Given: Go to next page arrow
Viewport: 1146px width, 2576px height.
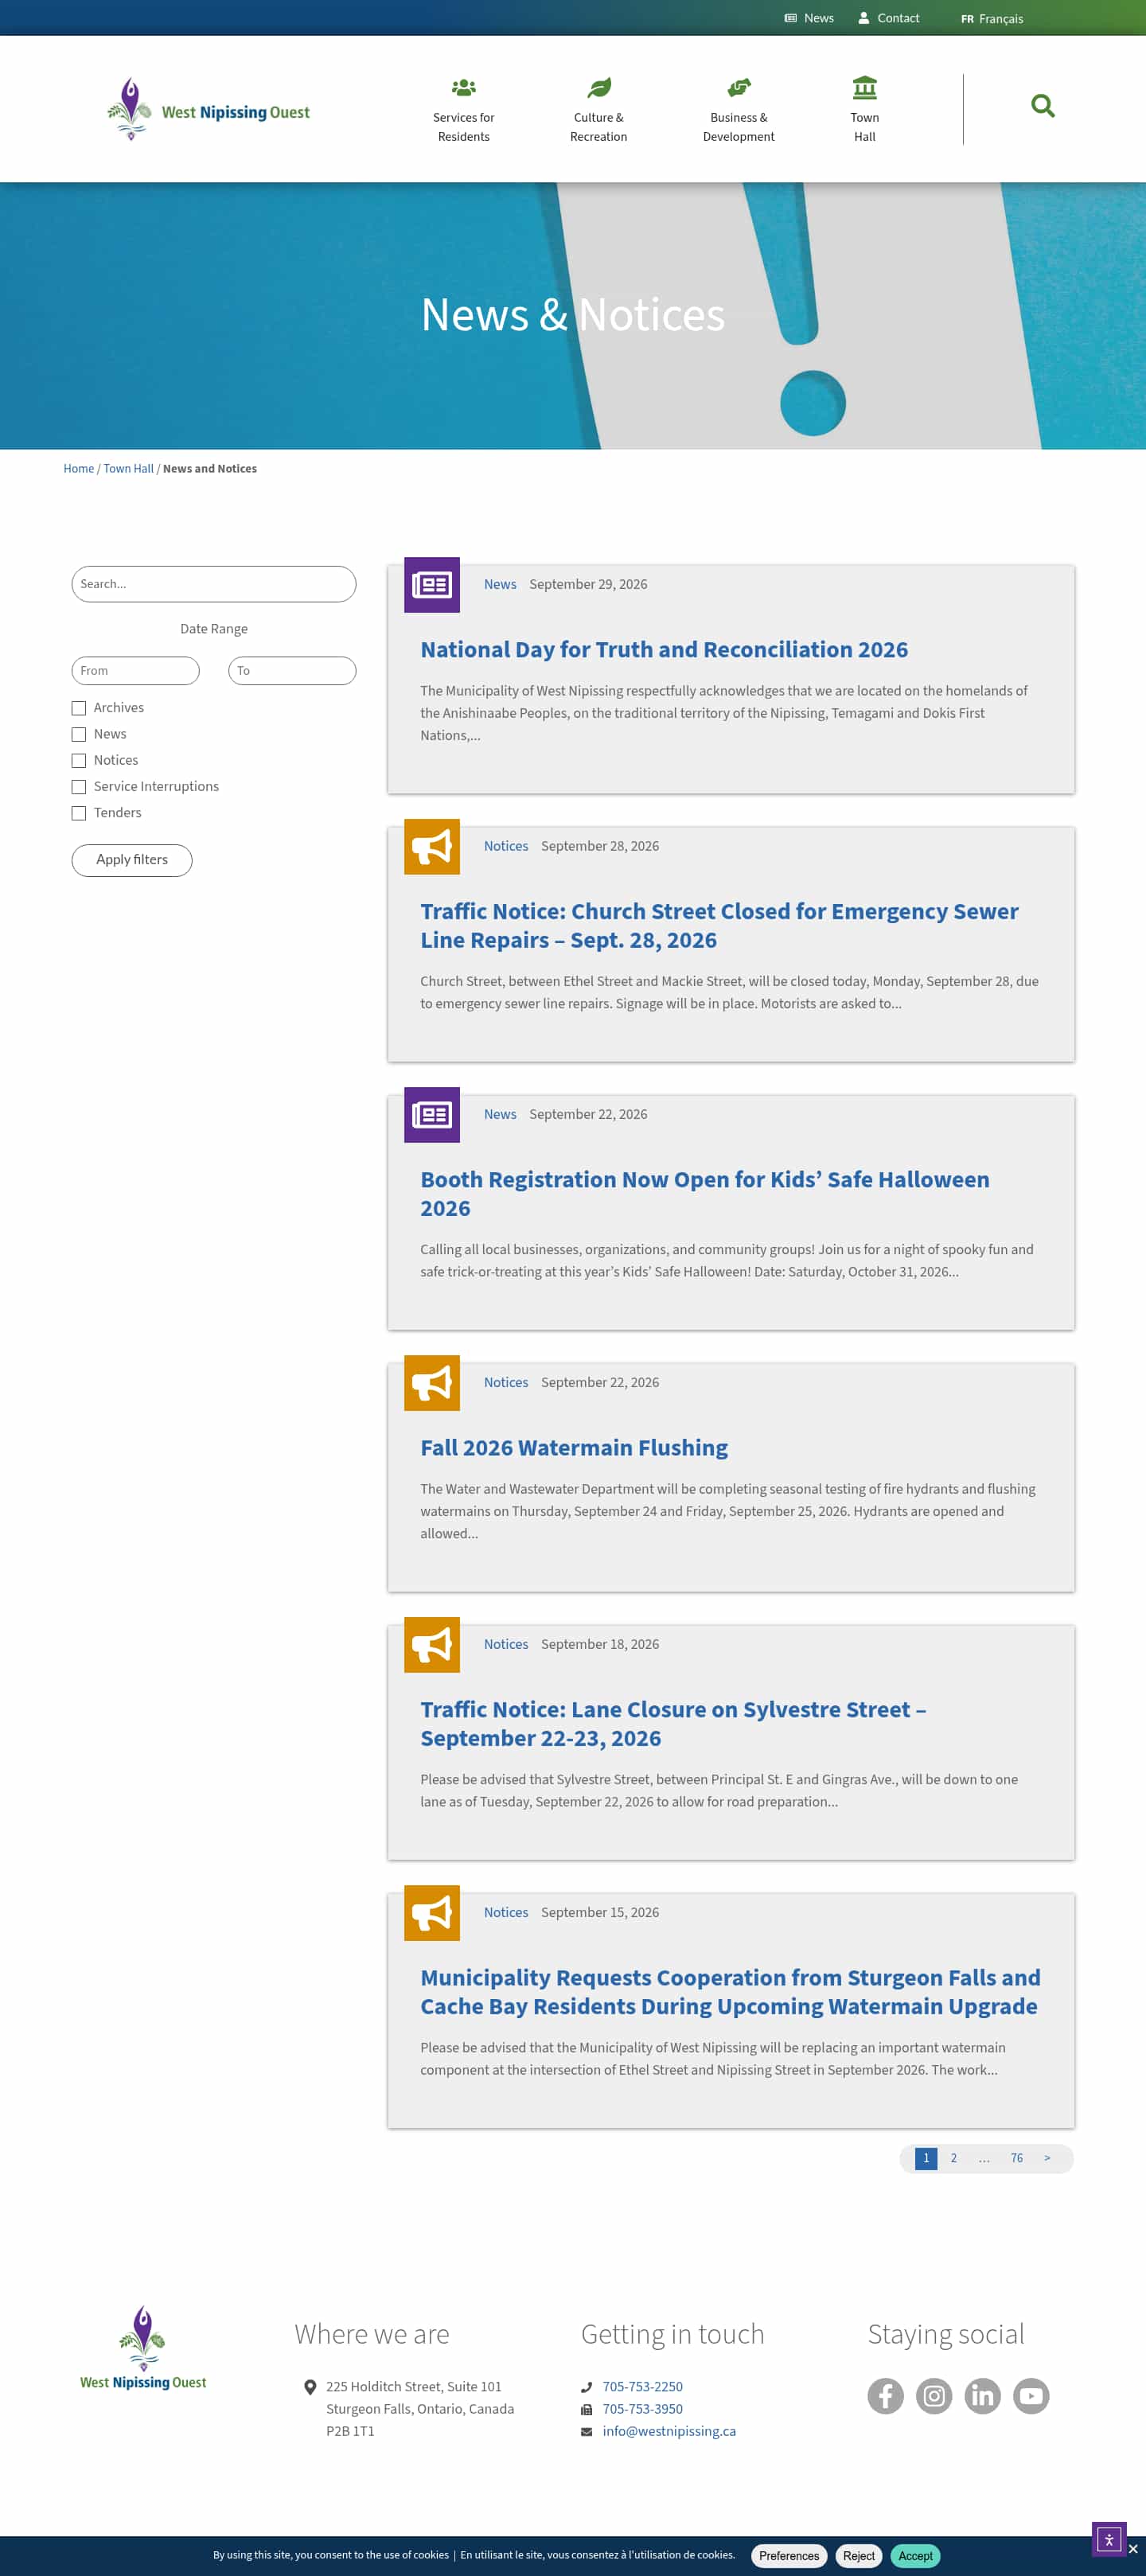Looking at the screenshot, I should 1047,2158.
